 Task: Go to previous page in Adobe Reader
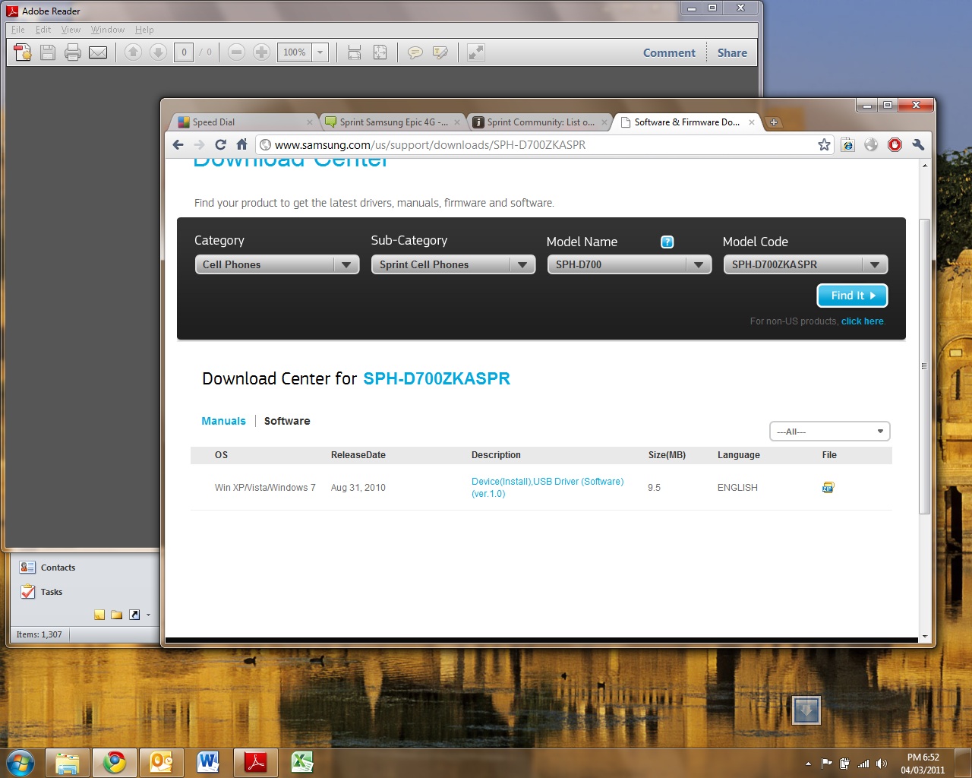pos(133,52)
